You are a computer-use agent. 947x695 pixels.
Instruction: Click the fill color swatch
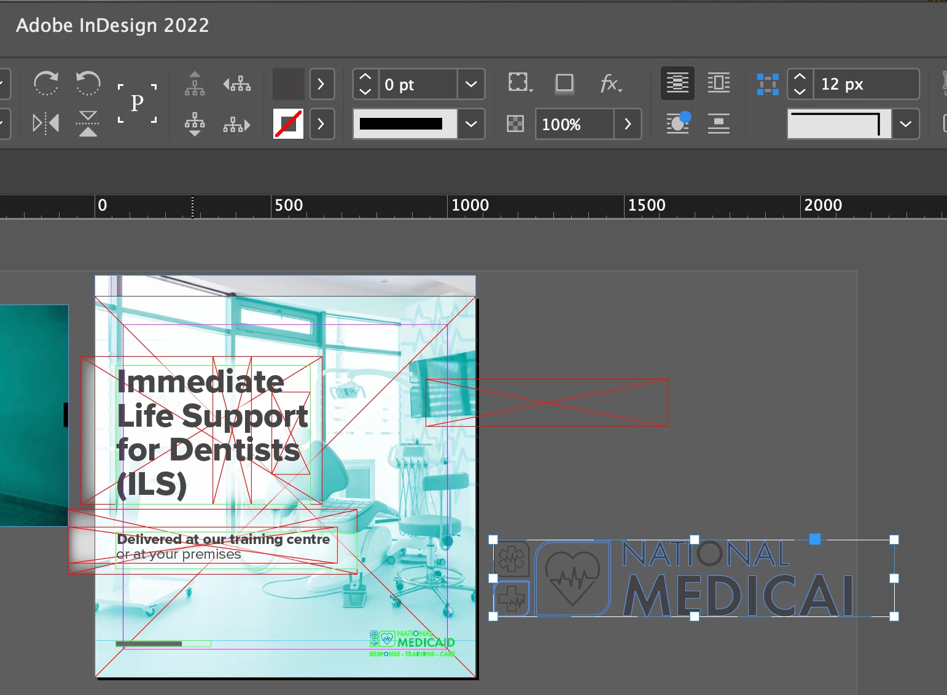click(x=288, y=84)
